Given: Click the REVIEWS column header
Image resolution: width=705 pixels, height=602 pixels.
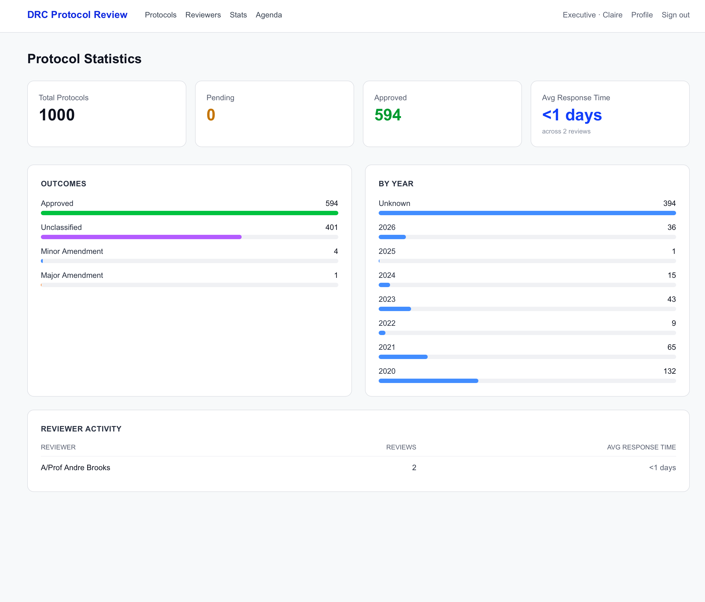Looking at the screenshot, I should (401, 447).
